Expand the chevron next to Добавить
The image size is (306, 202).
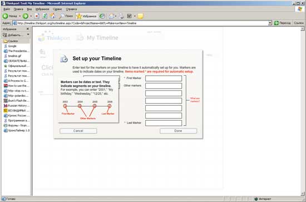click(x=28, y=35)
